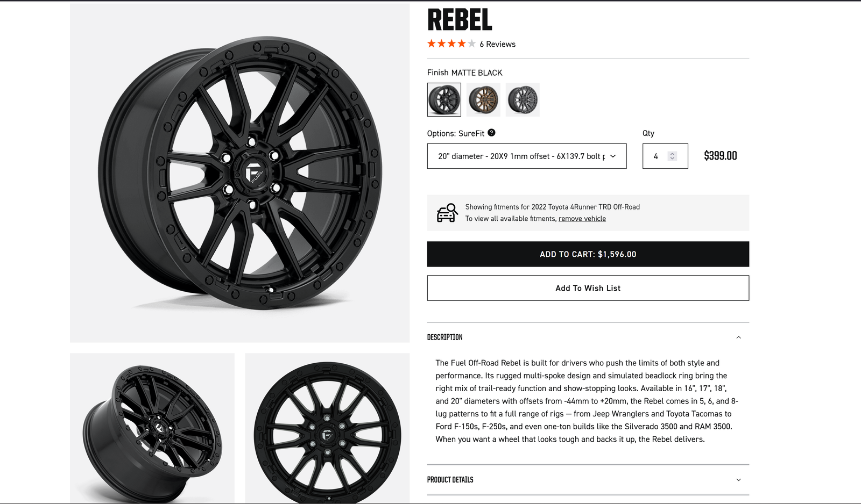
Task: View the front-facing wheel thumbnail
Action: 327,428
